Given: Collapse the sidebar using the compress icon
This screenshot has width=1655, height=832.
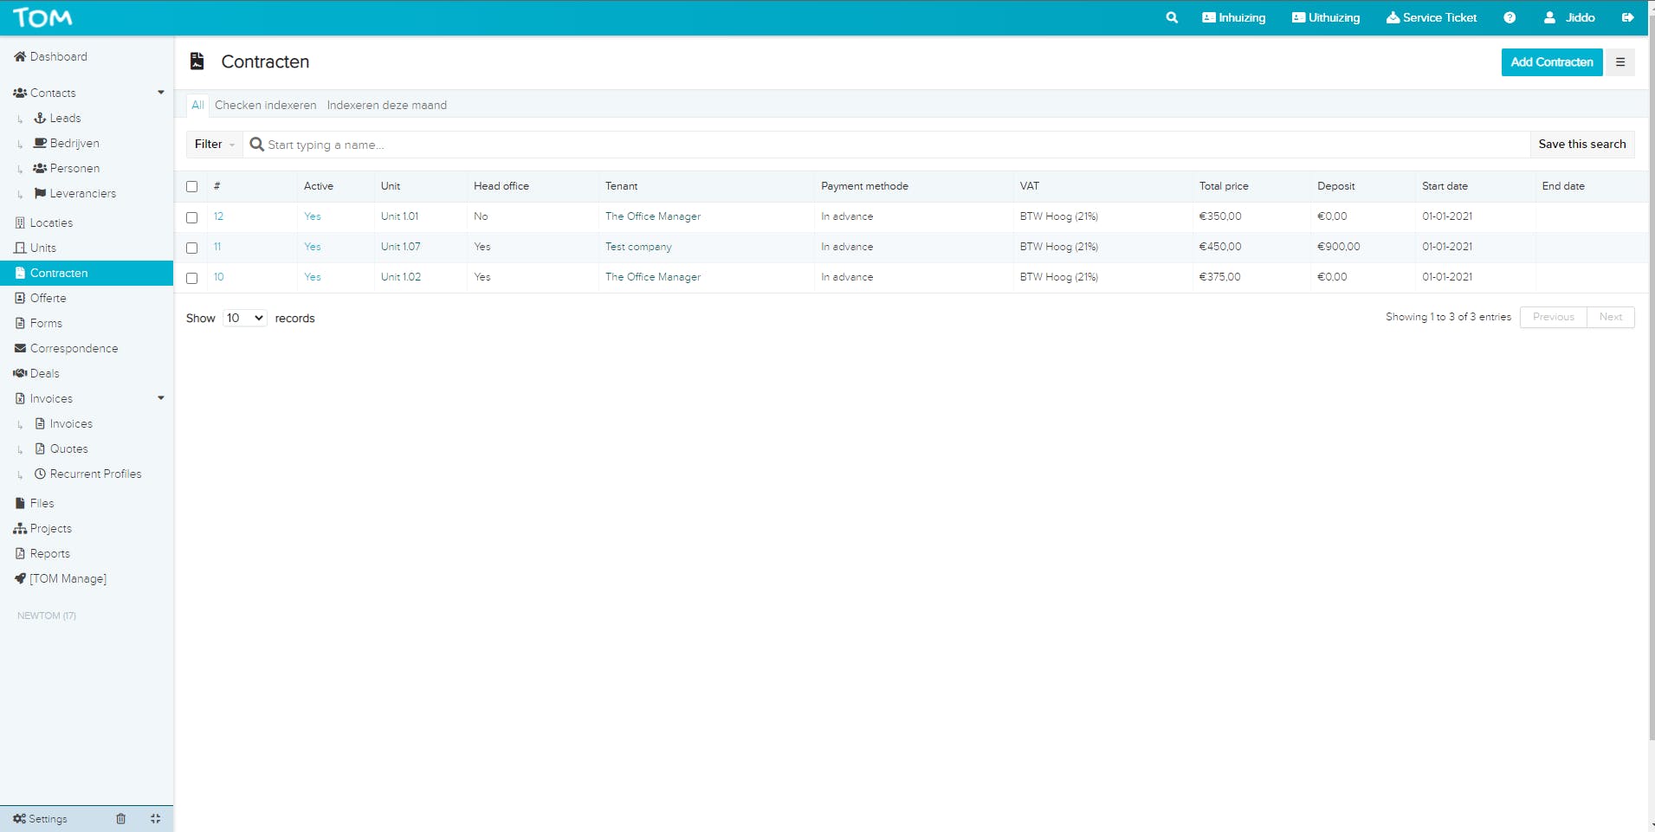Looking at the screenshot, I should [156, 818].
